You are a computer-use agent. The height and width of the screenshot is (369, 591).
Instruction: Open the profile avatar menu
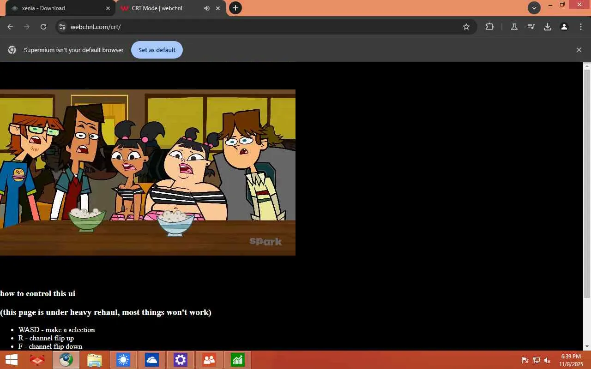coord(564,27)
